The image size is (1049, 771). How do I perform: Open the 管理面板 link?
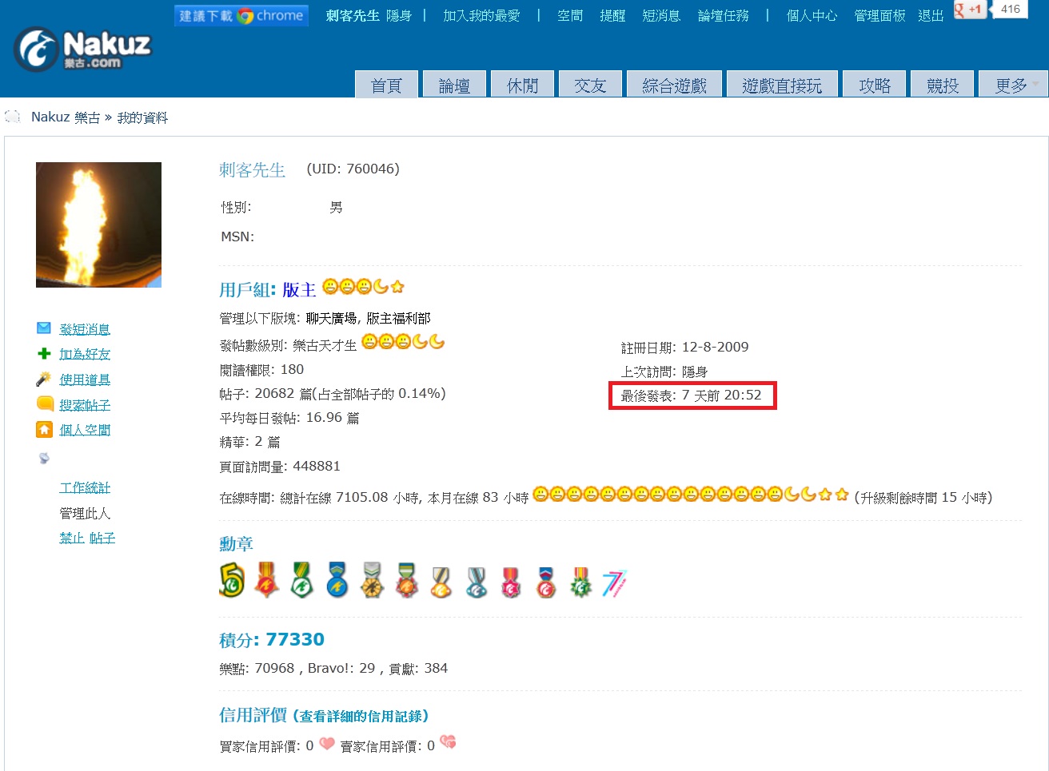[x=879, y=15]
